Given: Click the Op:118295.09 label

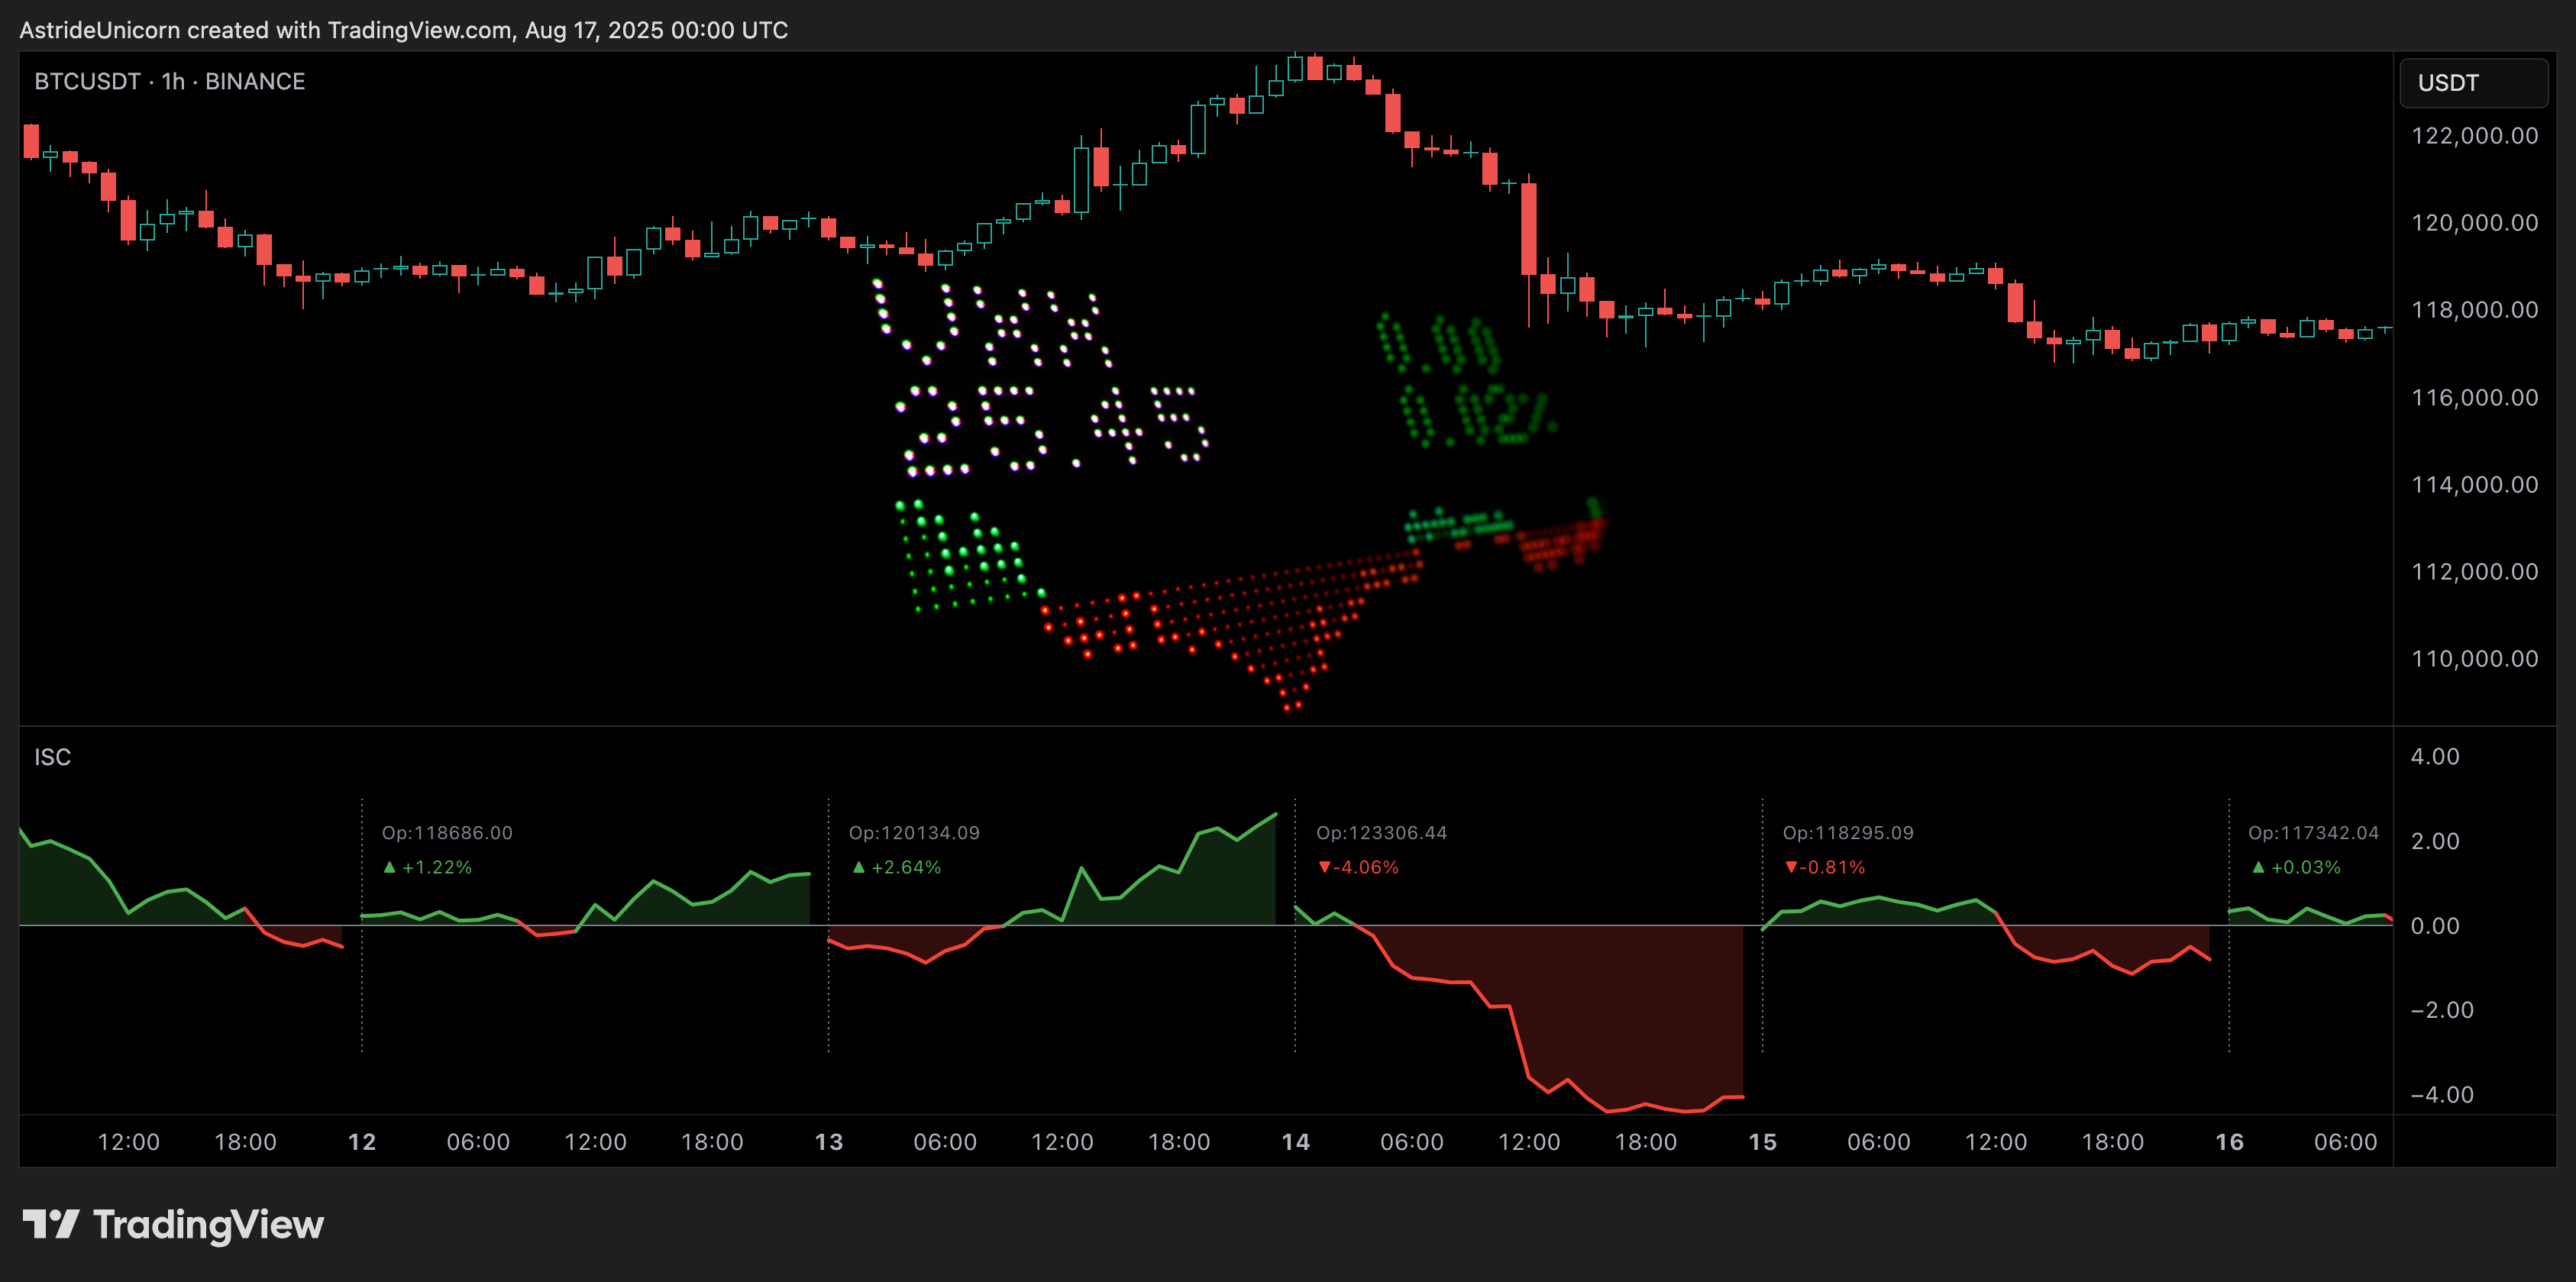Looking at the screenshot, I should coord(1848,833).
